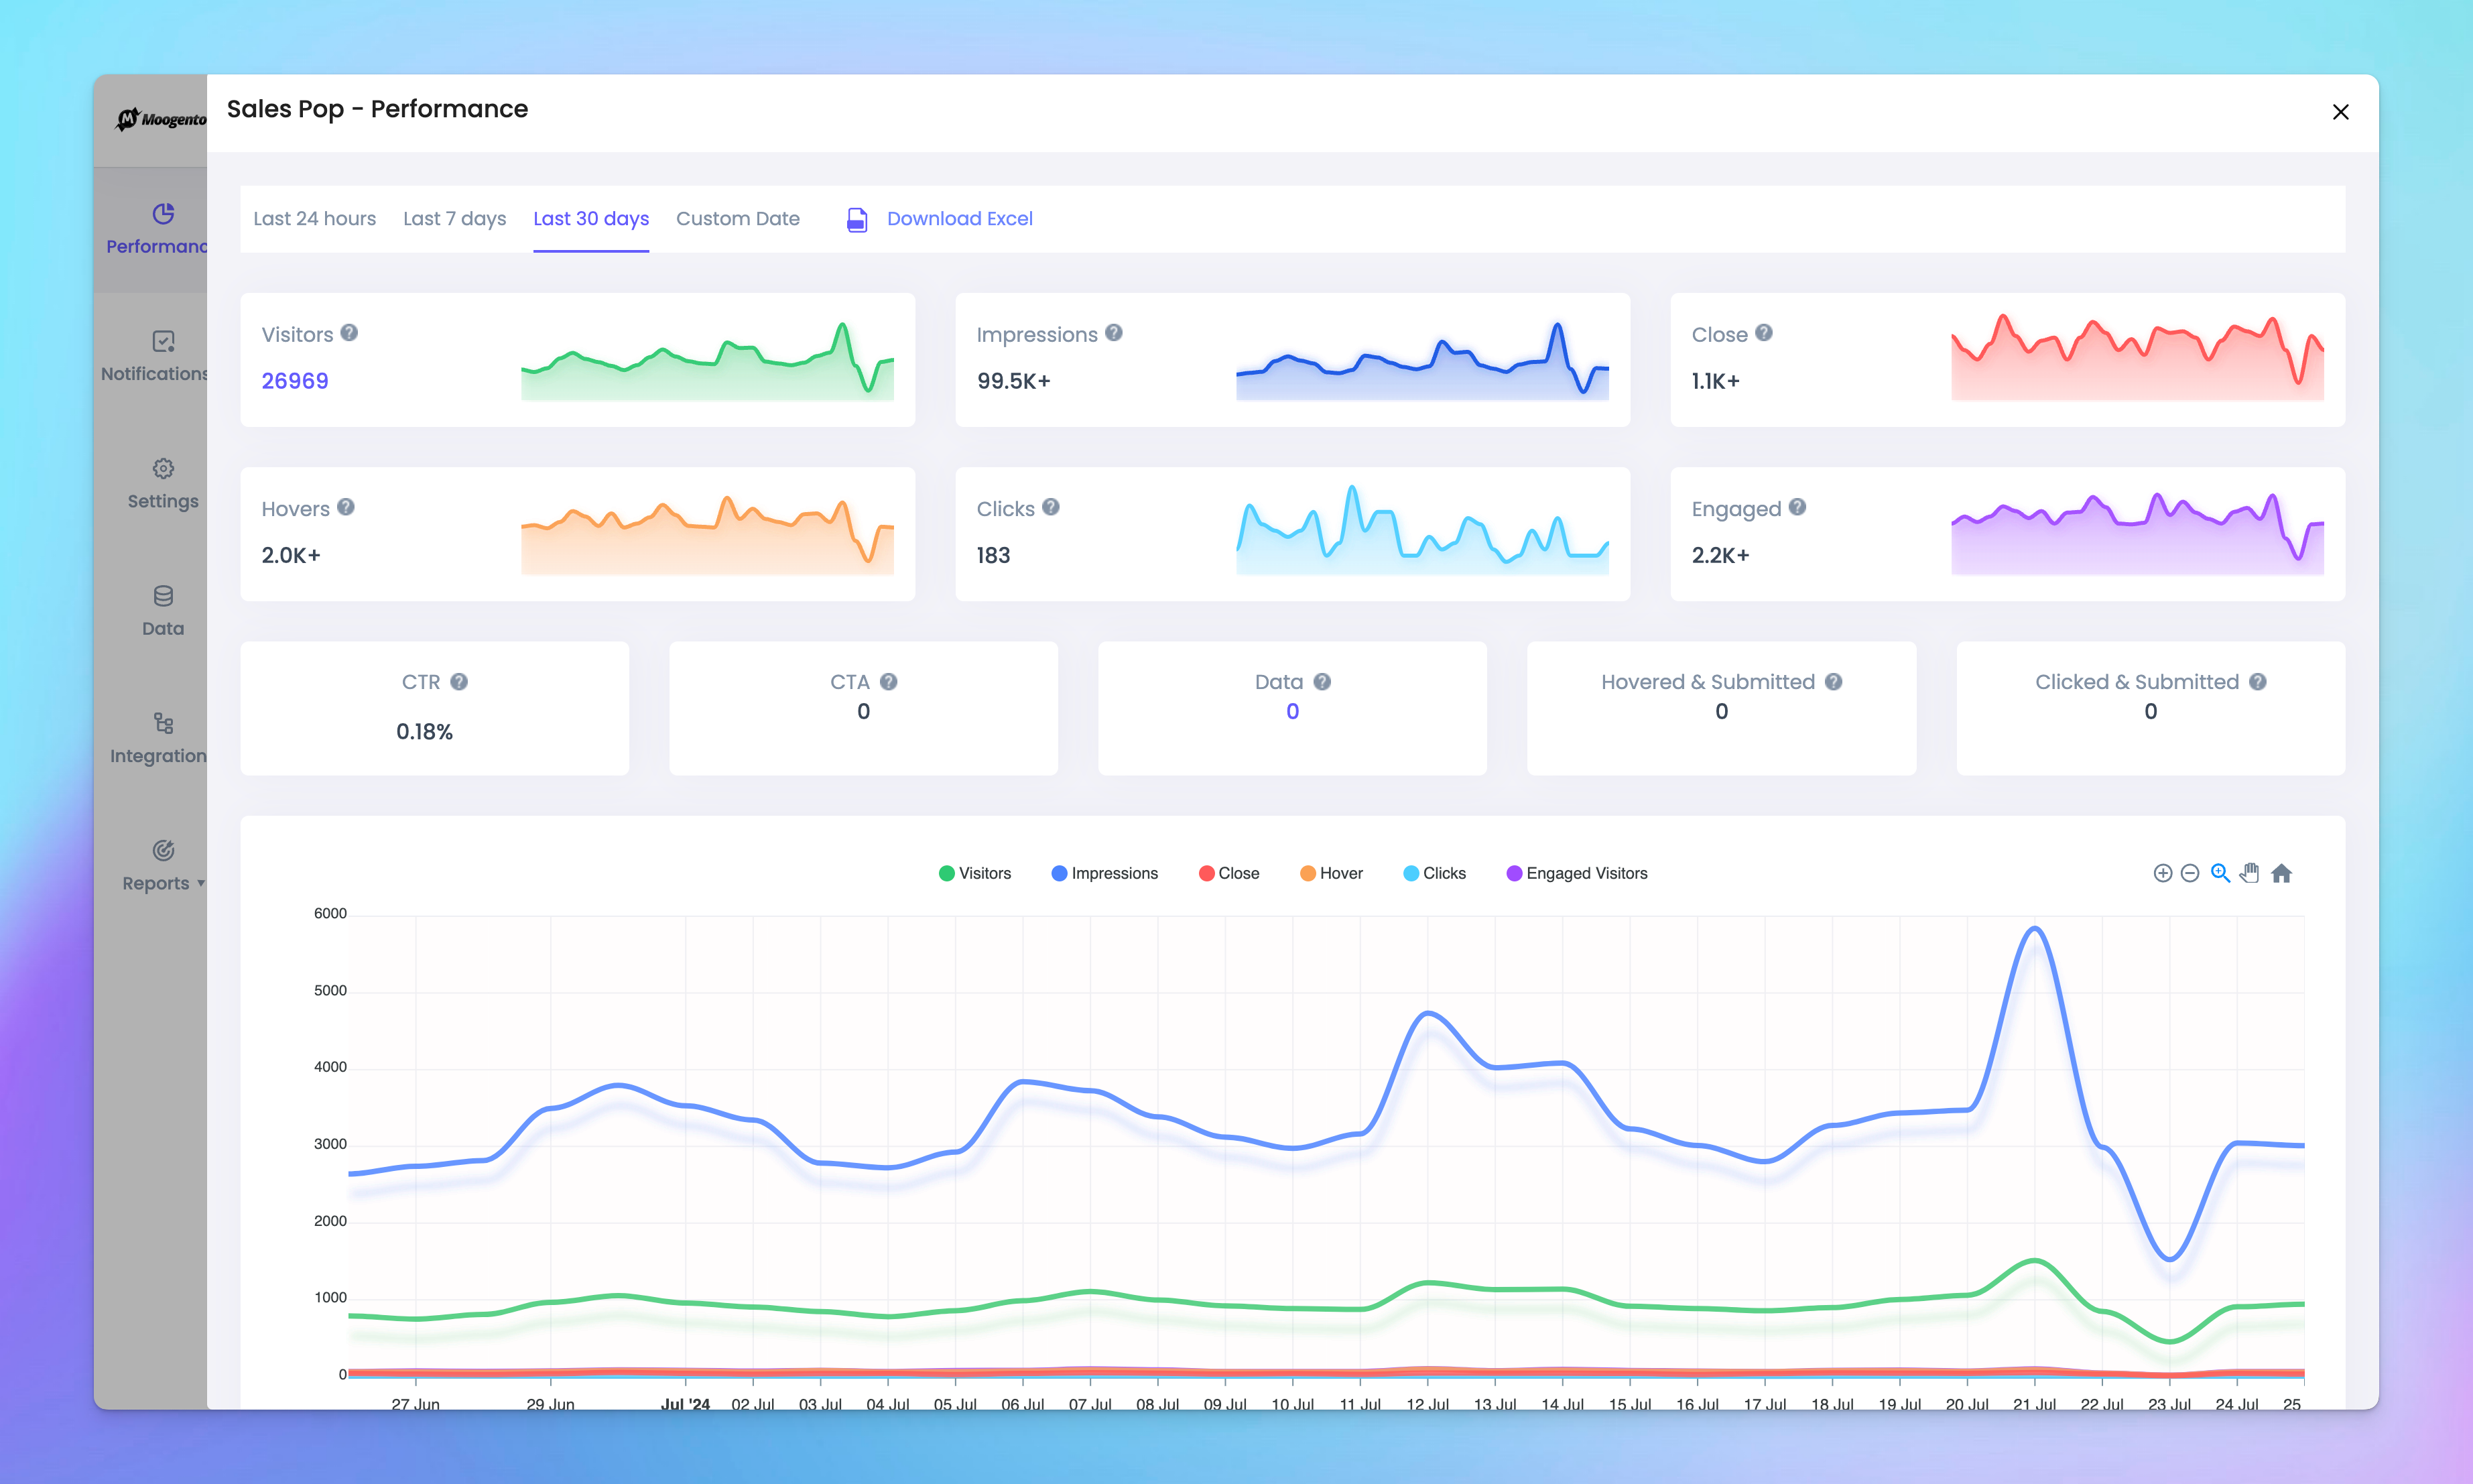The height and width of the screenshot is (1484, 2473).
Task: Switch to Last 7 days tab
Action: pos(452,217)
